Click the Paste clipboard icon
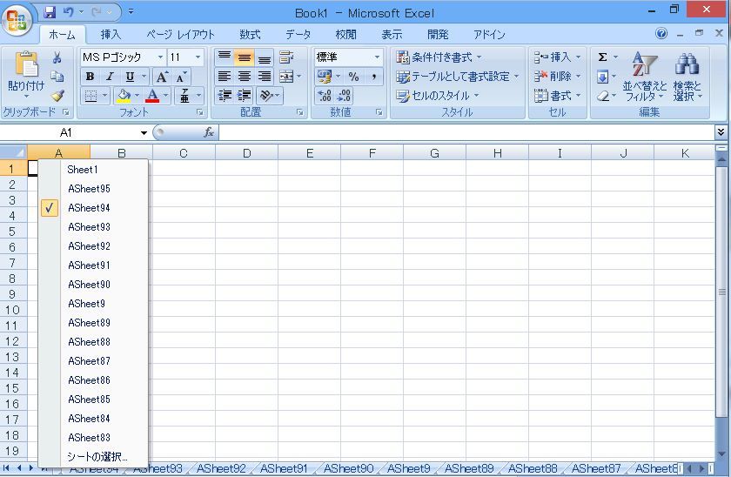 pos(26,64)
